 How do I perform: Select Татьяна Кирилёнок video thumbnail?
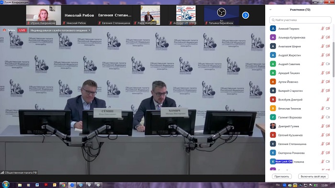[x=221, y=15]
